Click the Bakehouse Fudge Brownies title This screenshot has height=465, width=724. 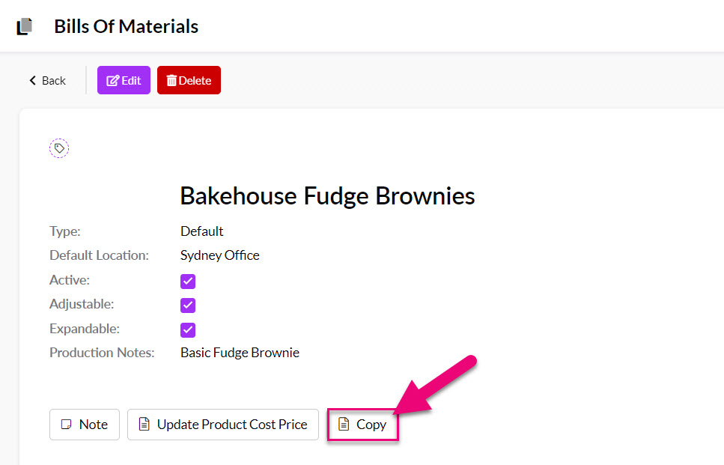click(327, 195)
